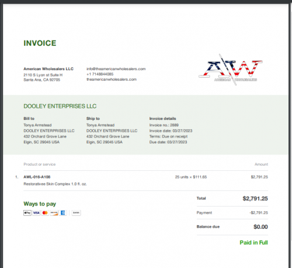
Task: Click the INVOICE heading
Action: point(40,43)
